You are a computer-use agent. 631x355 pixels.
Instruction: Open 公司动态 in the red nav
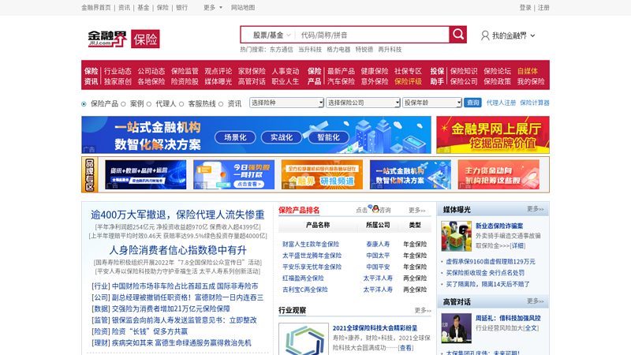click(x=151, y=71)
